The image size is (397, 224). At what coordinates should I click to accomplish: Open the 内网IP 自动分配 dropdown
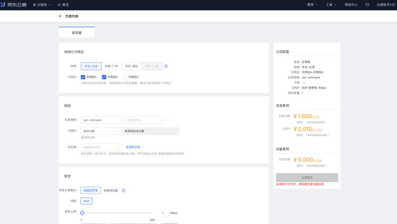point(101,131)
